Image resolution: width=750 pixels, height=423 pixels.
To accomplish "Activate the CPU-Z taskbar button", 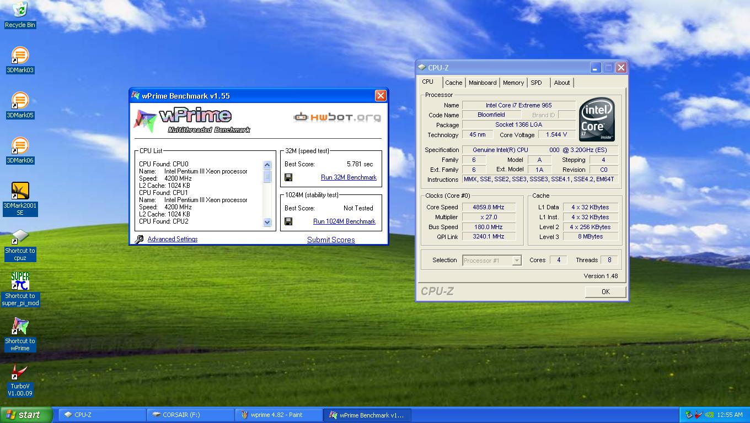I will [102, 415].
